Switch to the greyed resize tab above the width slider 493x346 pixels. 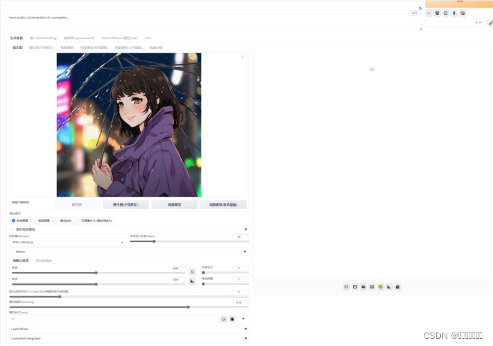(44, 261)
